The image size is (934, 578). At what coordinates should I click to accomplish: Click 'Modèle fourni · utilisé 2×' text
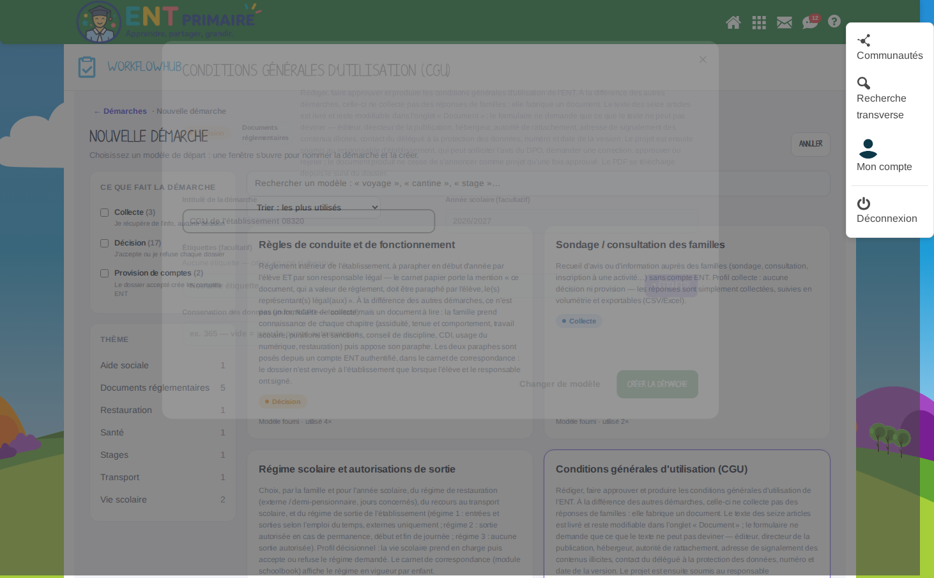coord(592,421)
